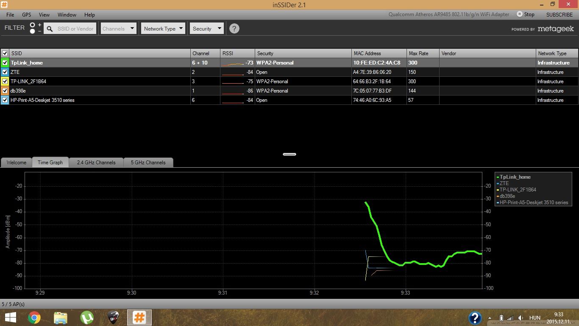
Task: Switch to the 5 GHz Channels tab
Action: tap(148, 163)
